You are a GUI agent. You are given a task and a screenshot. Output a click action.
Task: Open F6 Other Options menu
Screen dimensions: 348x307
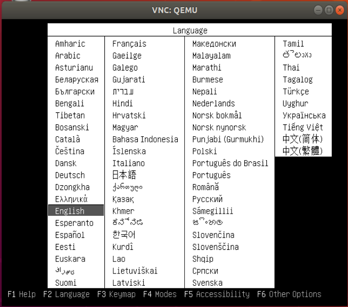pyautogui.click(x=289, y=294)
